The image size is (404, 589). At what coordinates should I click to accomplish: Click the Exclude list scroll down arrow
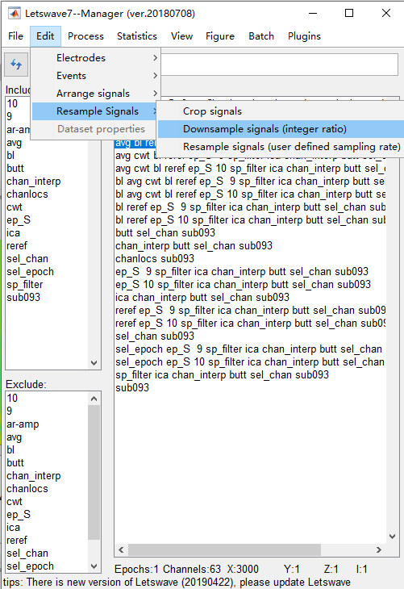coord(94,566)
